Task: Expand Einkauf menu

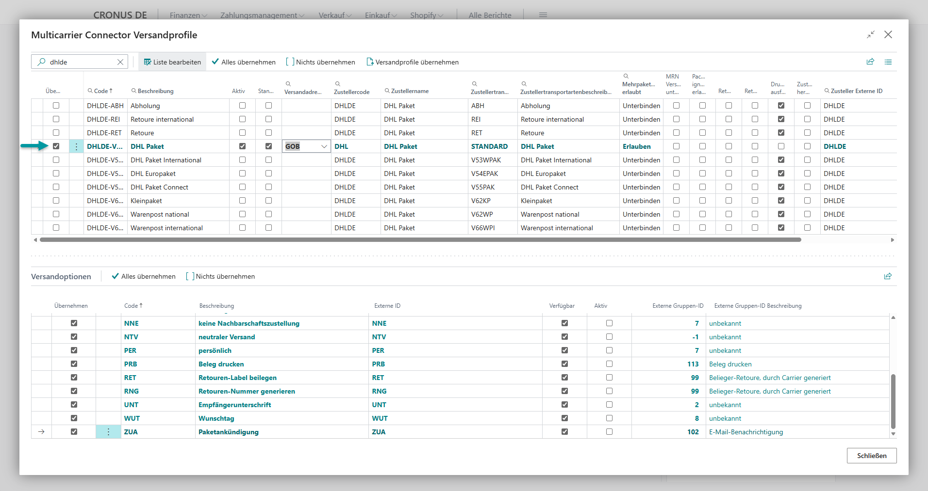Action: pyautogui.click(x=381, y=15)
